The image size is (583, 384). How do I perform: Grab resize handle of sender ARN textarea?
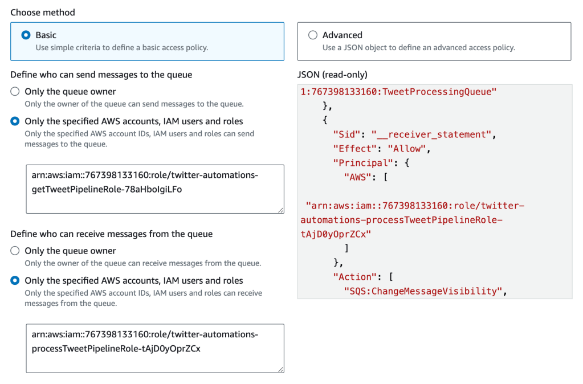click(280, 210)
